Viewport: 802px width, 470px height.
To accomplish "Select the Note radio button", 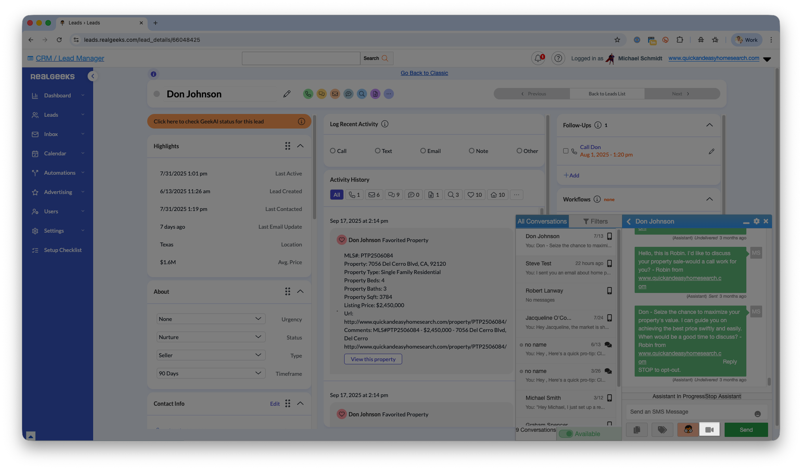I will [x=471, y=151].
